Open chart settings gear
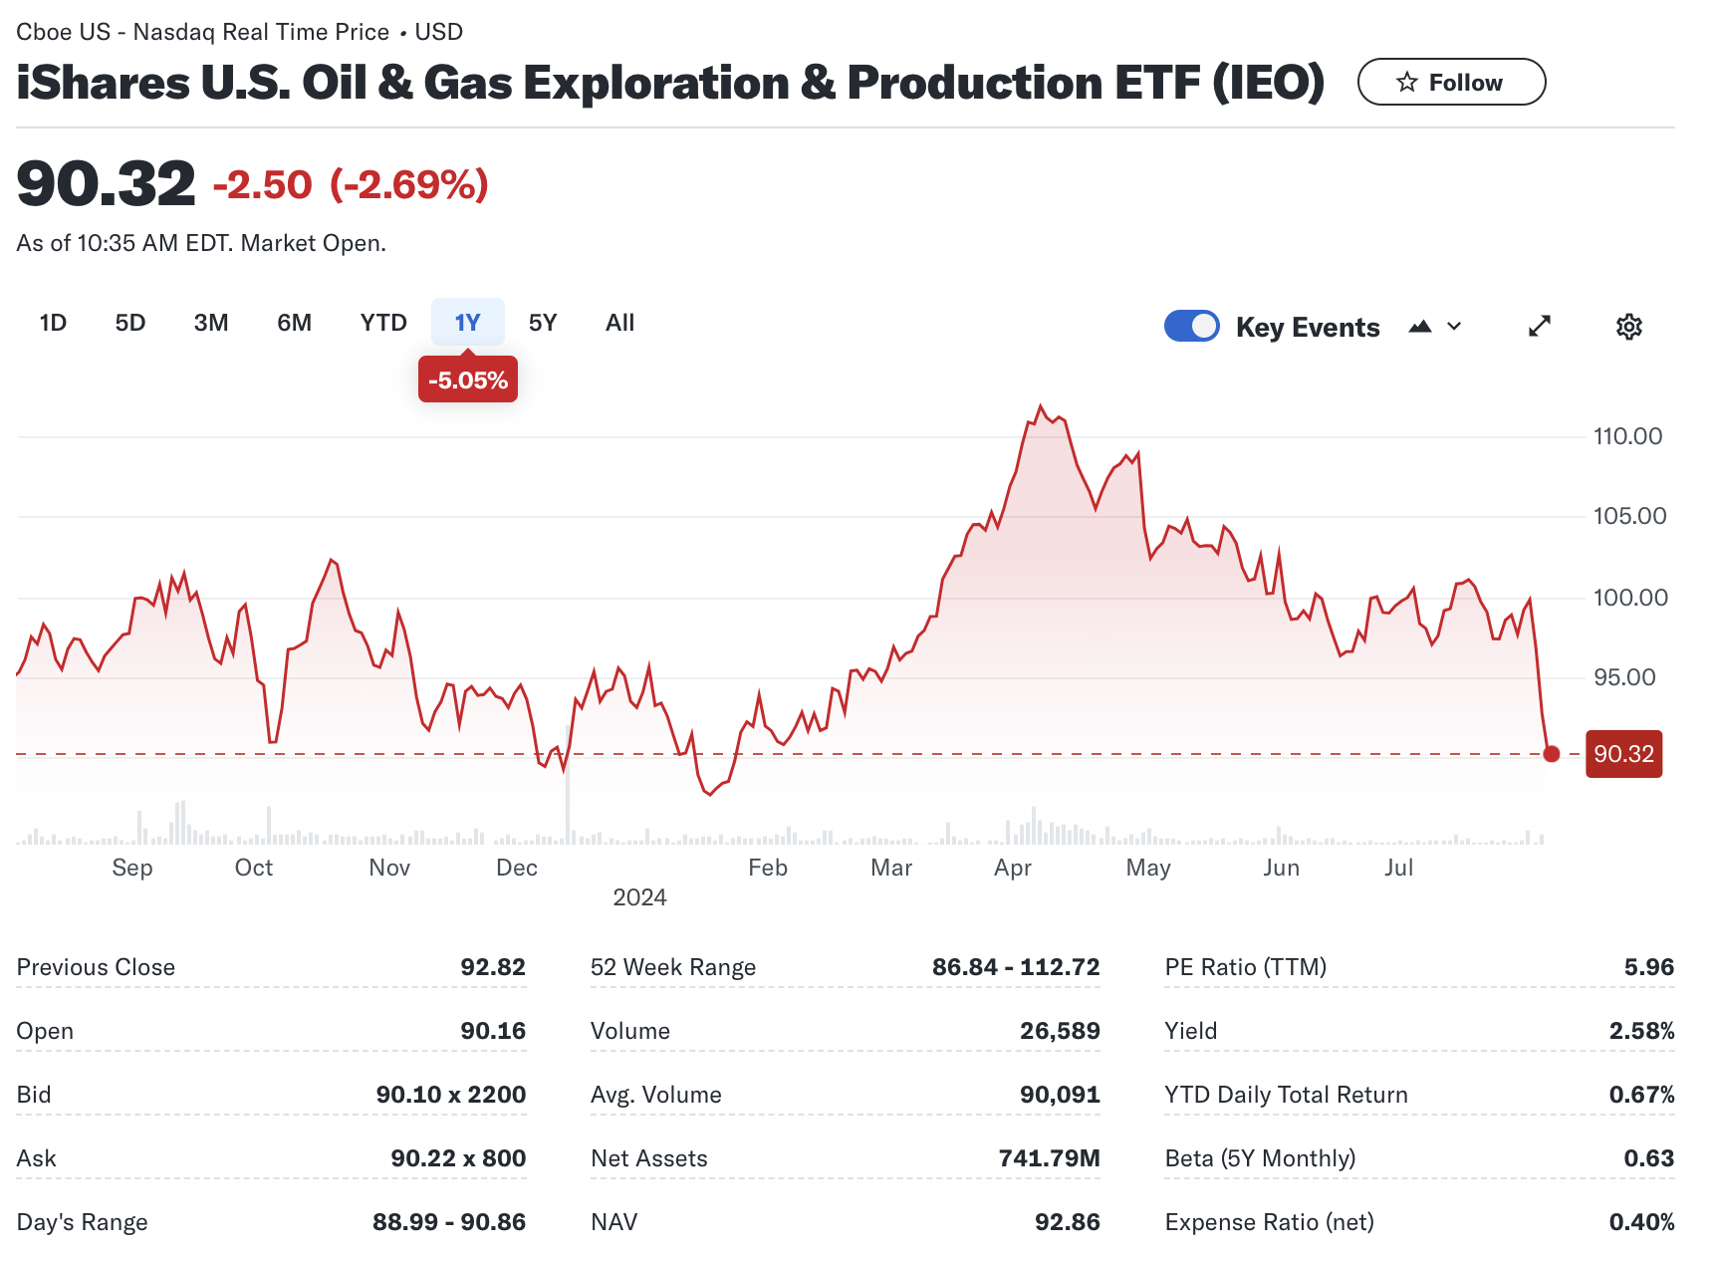This screenshot has width=1713, height=1261. (1629, 326)
